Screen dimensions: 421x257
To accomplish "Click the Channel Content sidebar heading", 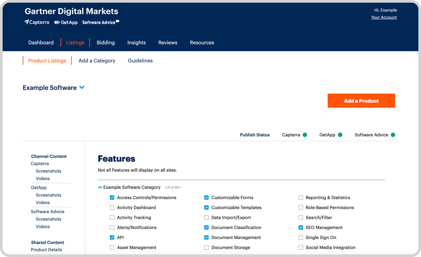I will 49,156.
